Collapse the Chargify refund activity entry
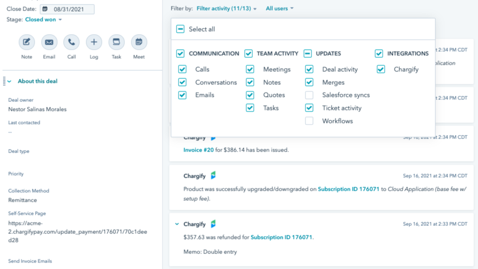The height and width of the screenshot is (269, 478). 177,224
